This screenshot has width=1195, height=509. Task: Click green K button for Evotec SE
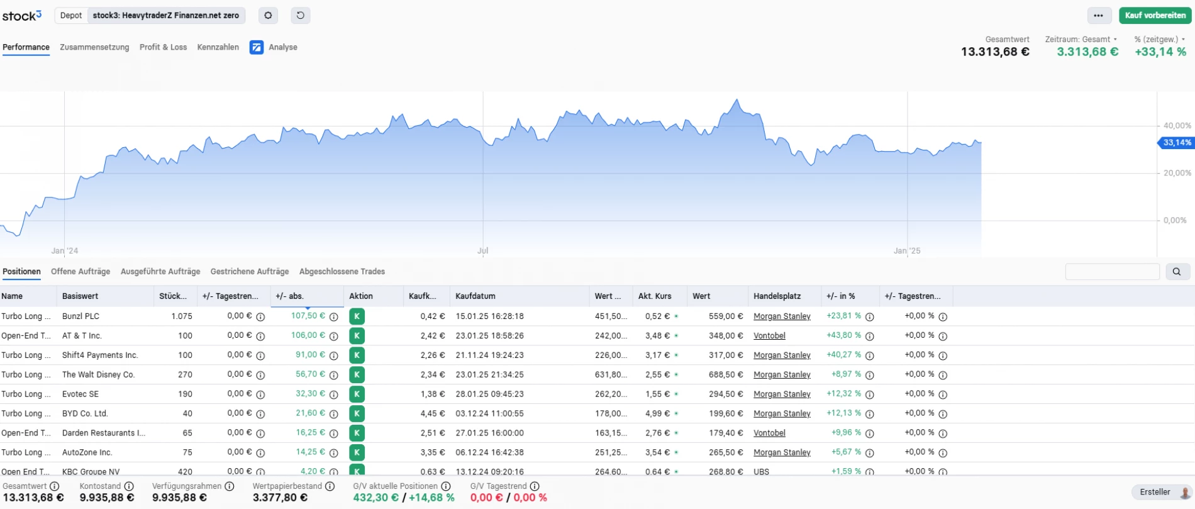357,394
